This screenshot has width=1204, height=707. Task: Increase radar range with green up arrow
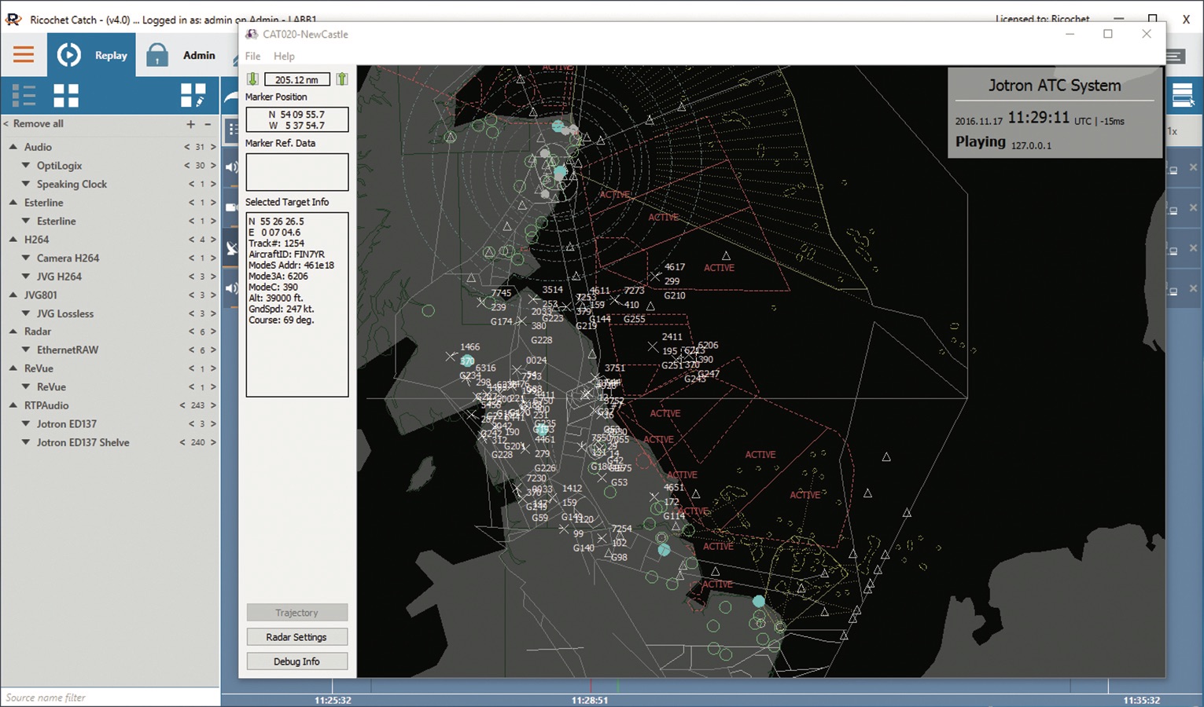(342, 79)
